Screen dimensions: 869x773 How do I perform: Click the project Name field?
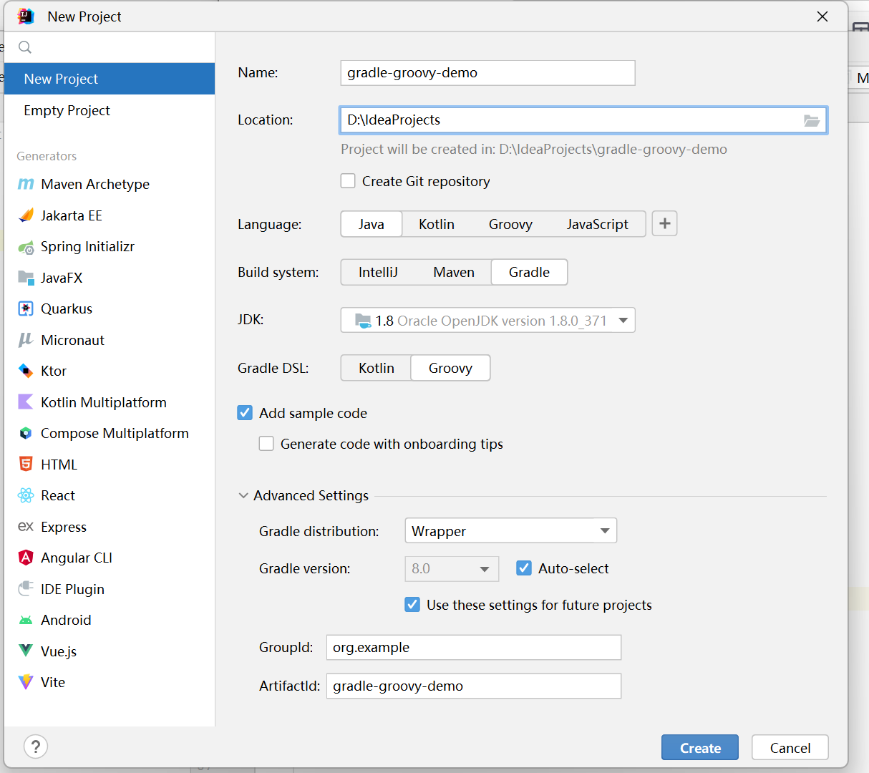pos(487,73)
